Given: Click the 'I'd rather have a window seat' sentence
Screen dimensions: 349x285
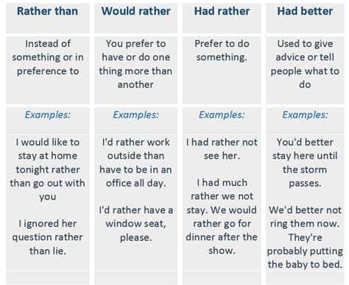Looking at the screenshot, I should (x=135, y=224).
